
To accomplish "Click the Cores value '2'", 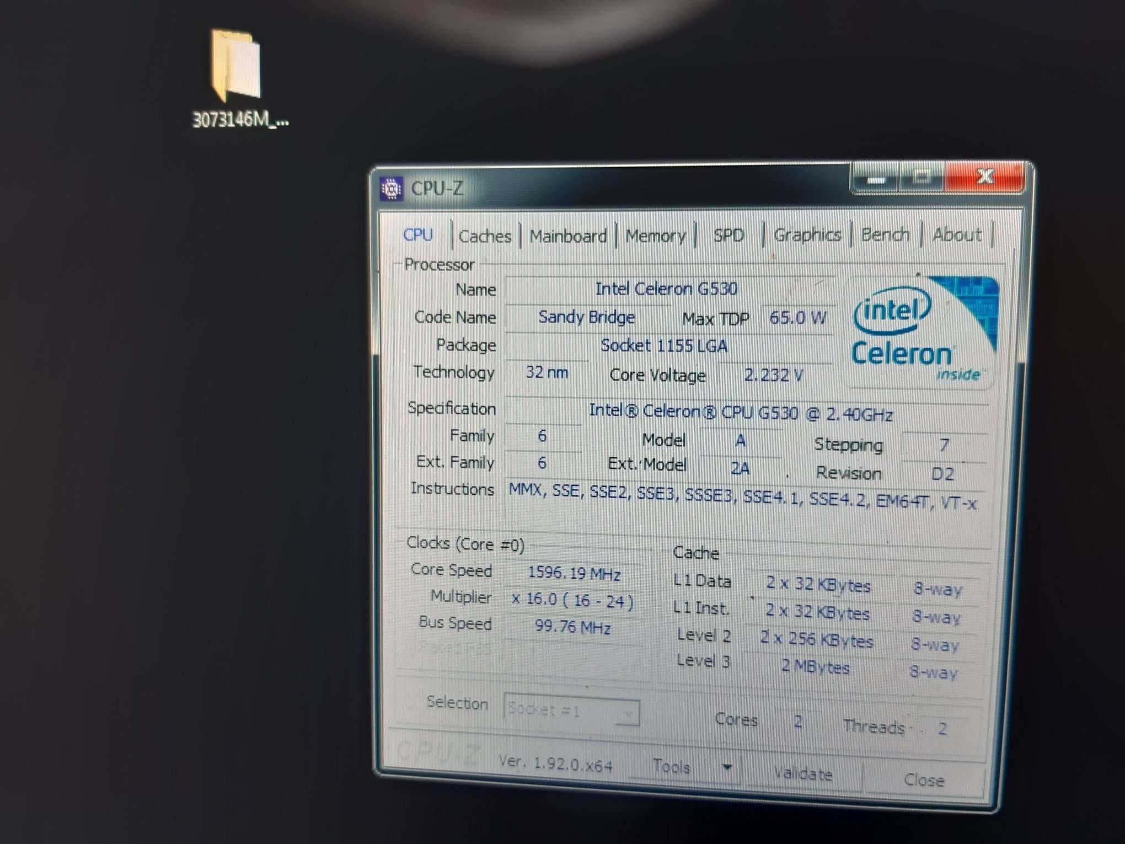I will point(797,722).
